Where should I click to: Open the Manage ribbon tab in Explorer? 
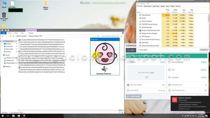pos(31,33)
